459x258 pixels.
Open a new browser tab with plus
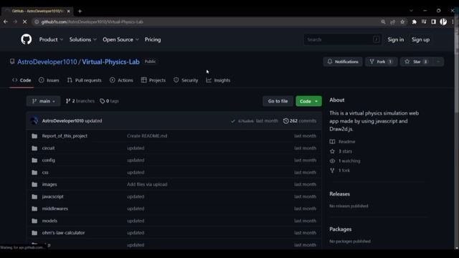coord(80,11)
